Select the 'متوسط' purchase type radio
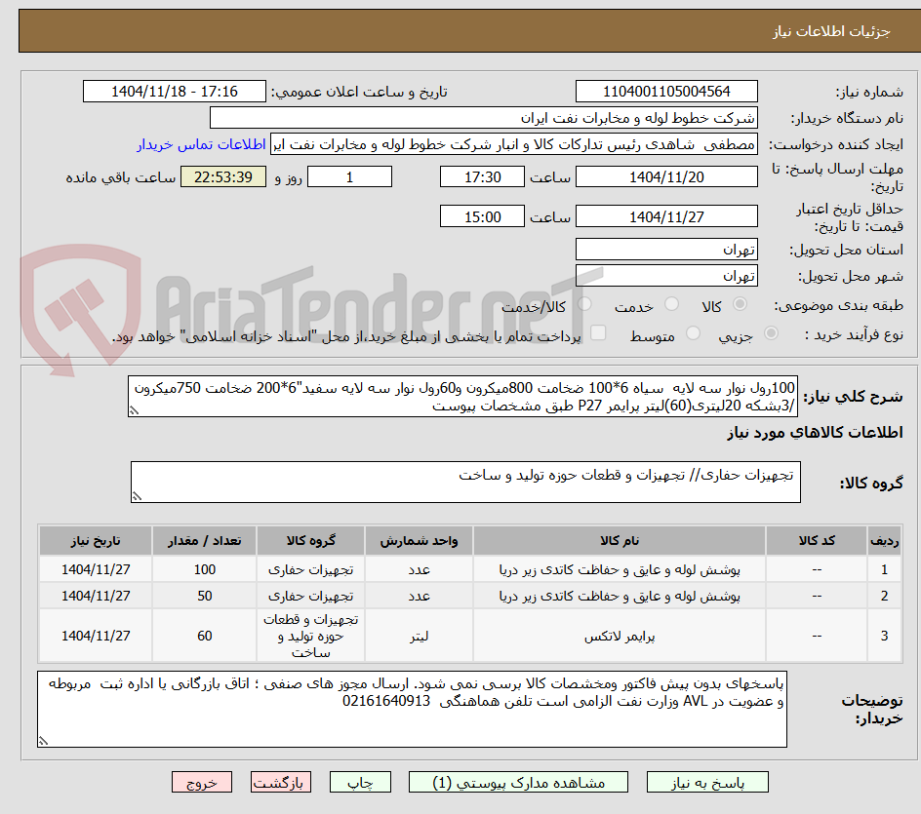 [x=693, y=333]
